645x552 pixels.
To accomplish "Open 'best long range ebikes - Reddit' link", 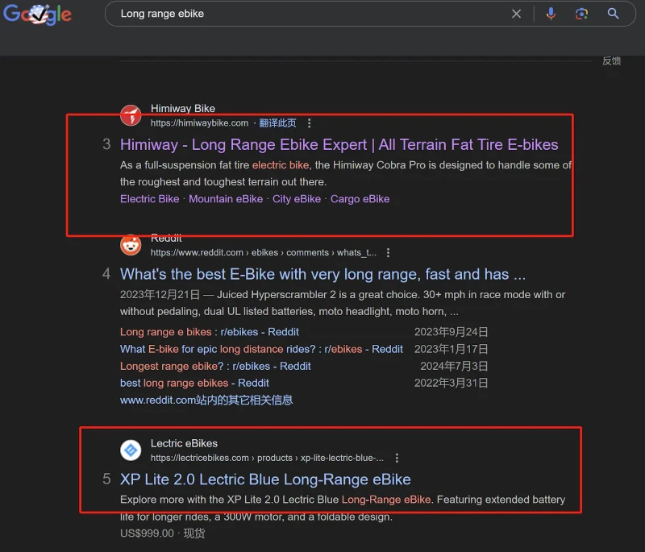I will (x=194, y=383).
